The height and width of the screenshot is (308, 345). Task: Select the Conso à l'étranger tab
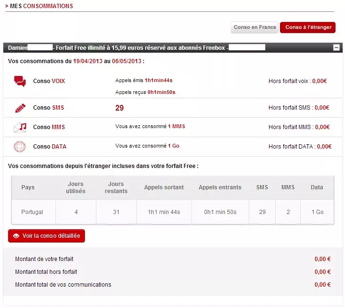click(308, 28)
